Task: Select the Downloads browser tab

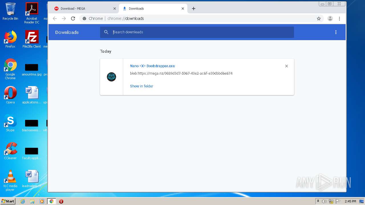Action: click(x=153, y=9)
